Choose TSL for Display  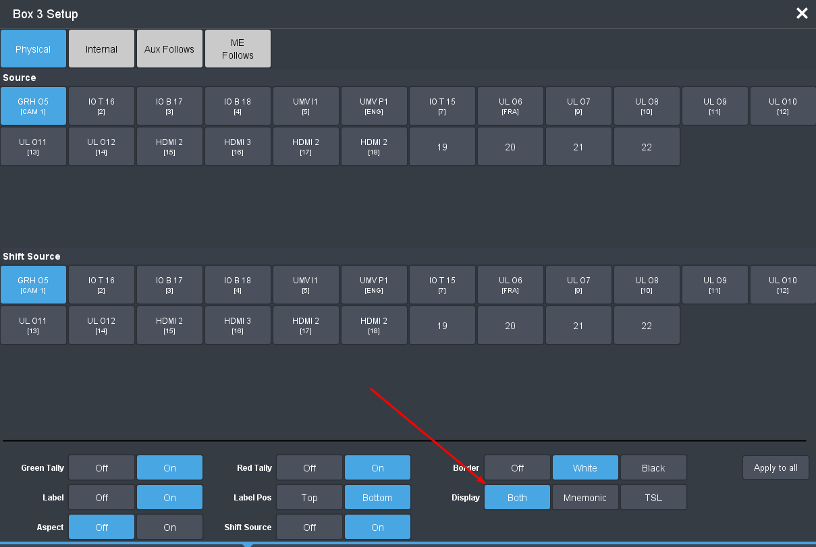tap(653, 498)
